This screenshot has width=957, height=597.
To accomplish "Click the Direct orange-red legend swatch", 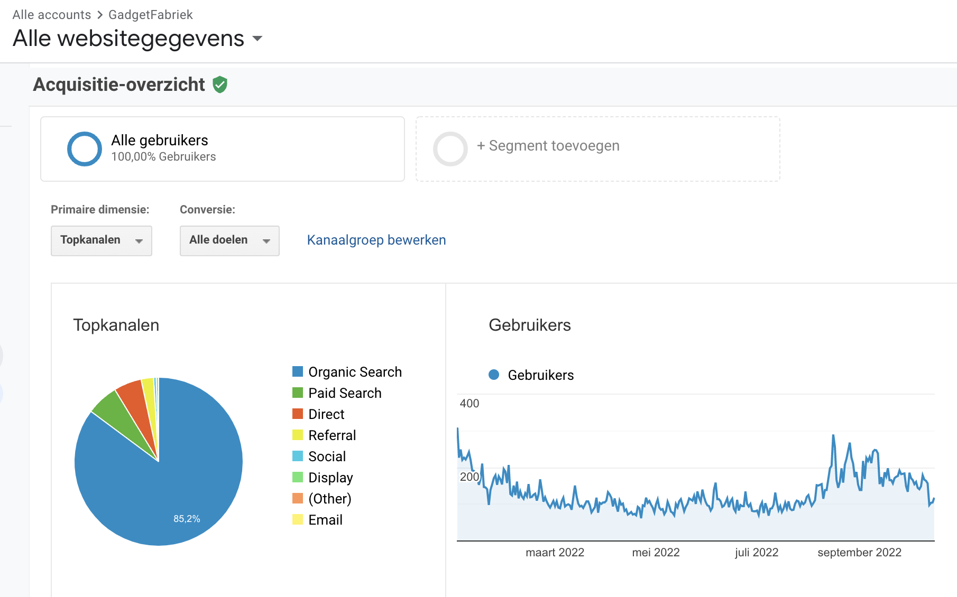I will [x=298, y=414].
